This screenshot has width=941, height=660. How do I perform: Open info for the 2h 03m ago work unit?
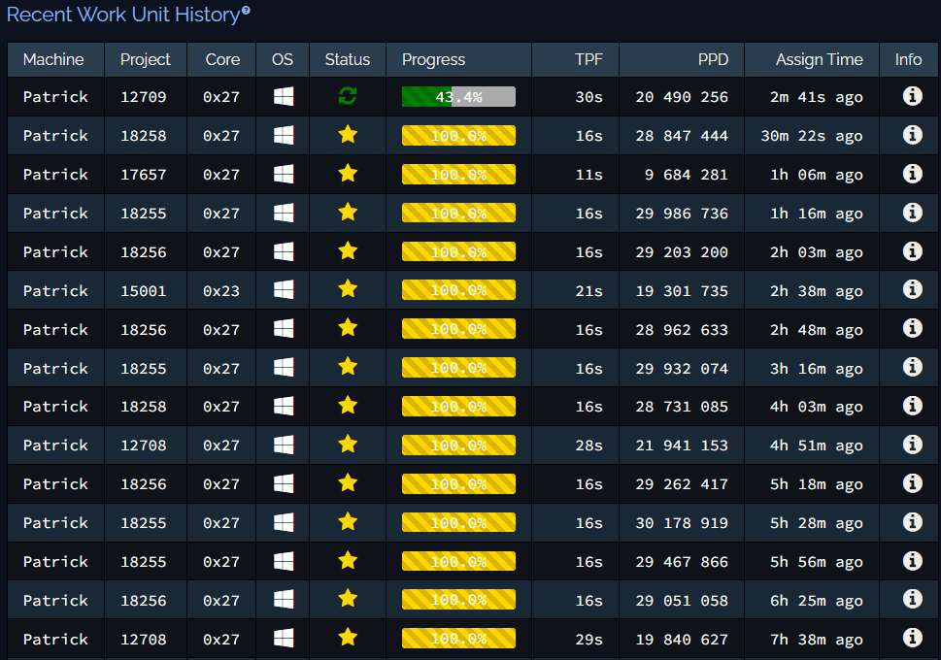(912, 251)
